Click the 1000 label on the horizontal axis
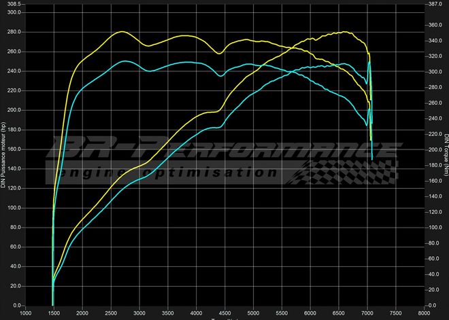Viewport: 449px width, 320px height. tap(25, 314)
